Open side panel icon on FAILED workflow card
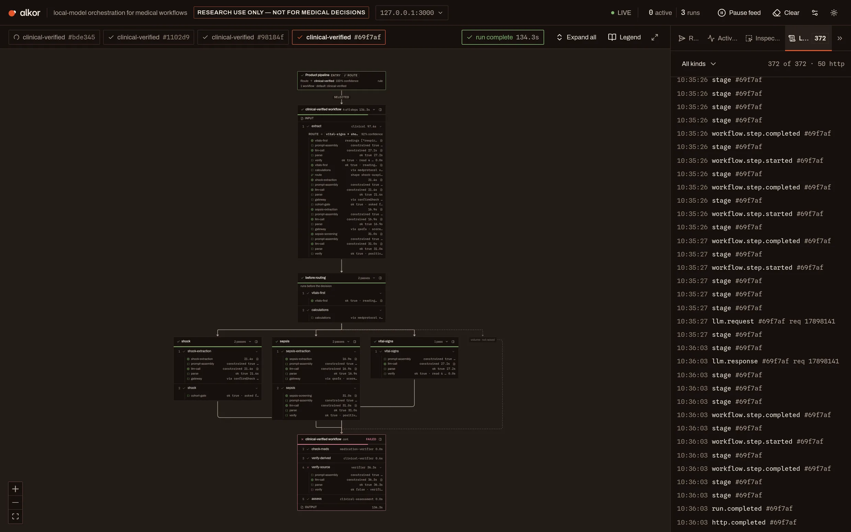This screenshot has width=851, height=532. coord(380,439)
